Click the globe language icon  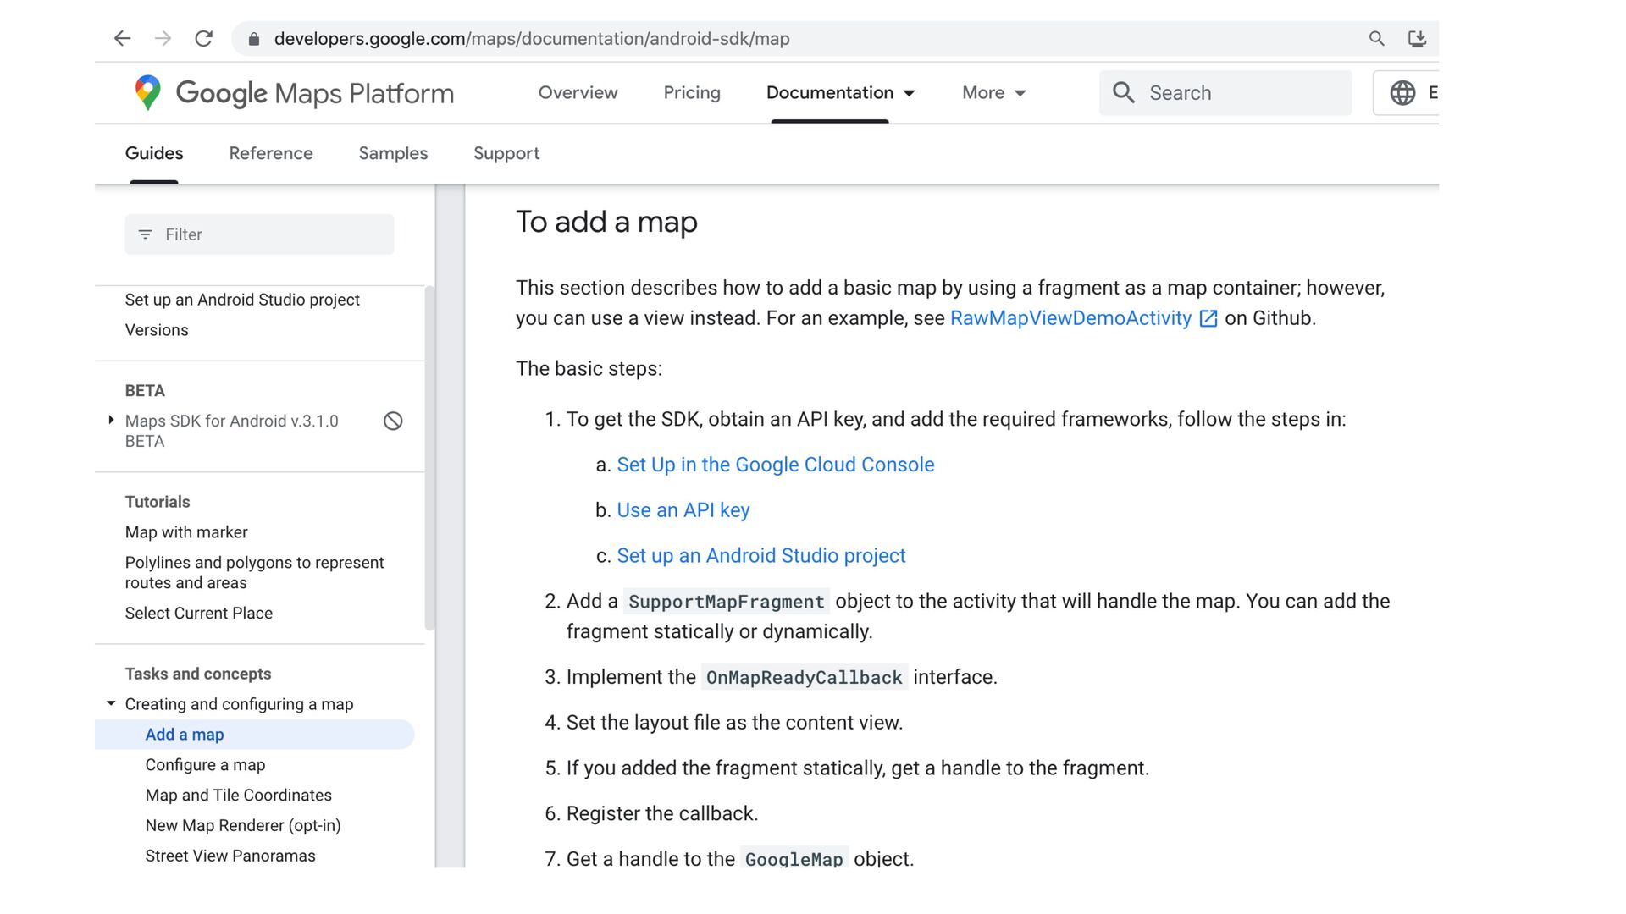[1402, 93]
